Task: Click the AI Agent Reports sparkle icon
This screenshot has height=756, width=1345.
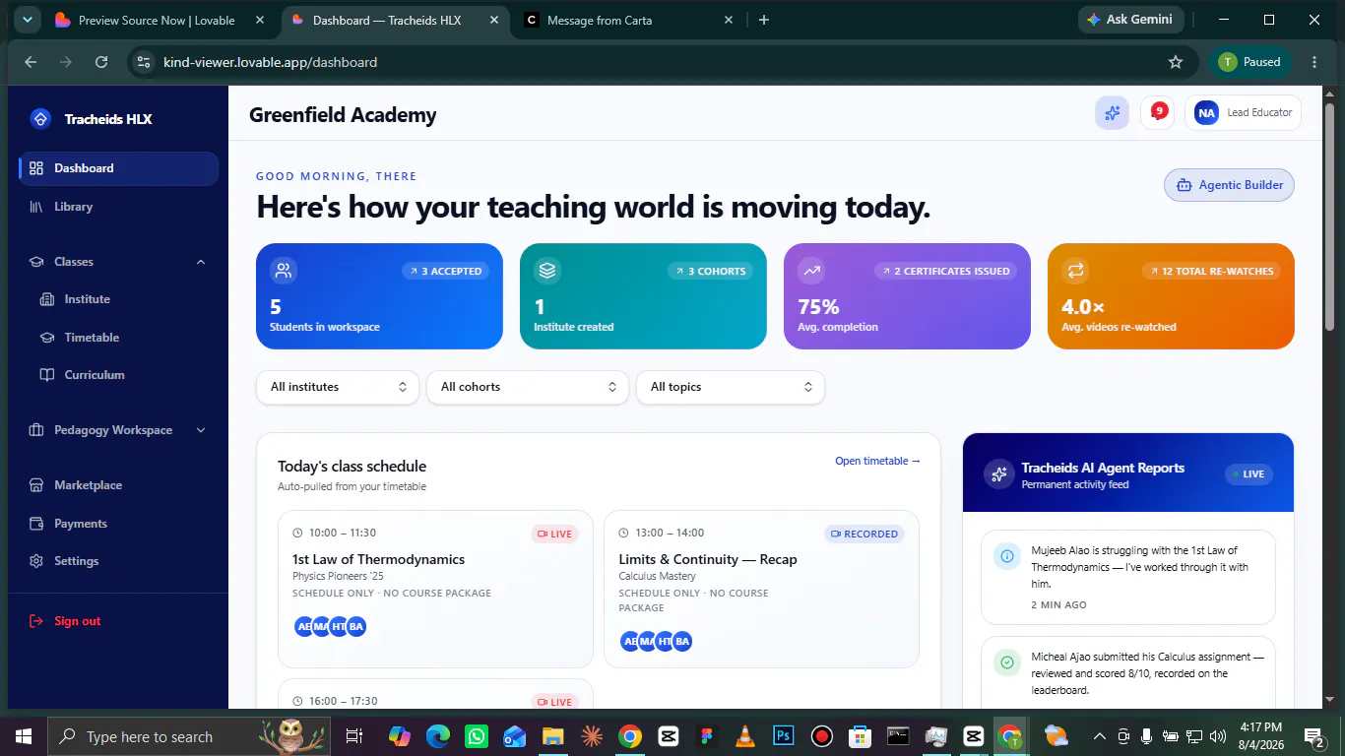Action: (999, 474)
